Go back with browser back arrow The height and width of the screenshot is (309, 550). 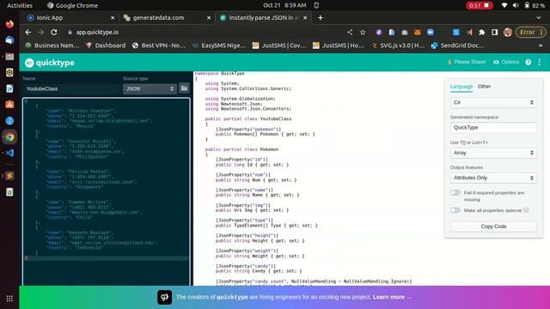pos(28,33)
